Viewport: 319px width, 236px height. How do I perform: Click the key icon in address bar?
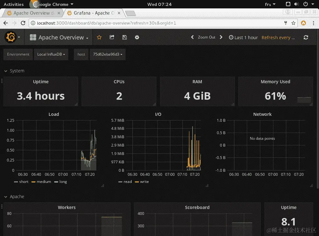[x=285, y=23]
